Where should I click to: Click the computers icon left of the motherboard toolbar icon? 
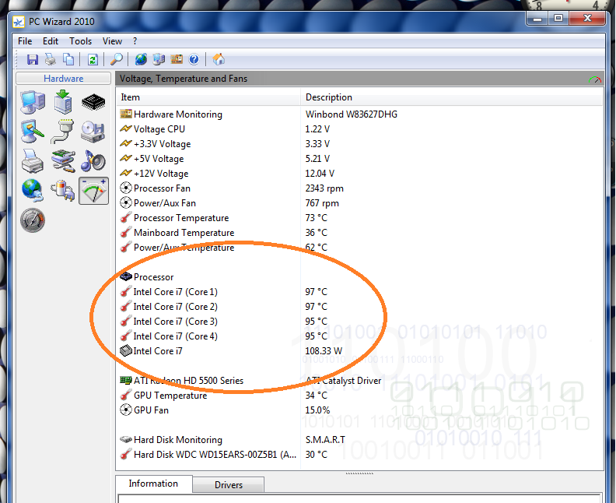pos(159,59)
